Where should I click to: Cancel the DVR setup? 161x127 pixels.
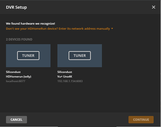16,120
